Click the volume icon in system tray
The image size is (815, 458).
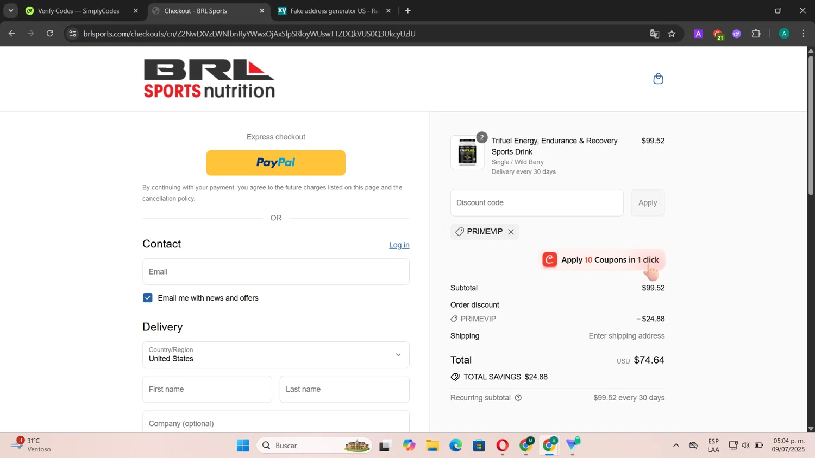[x=745, y=446]
